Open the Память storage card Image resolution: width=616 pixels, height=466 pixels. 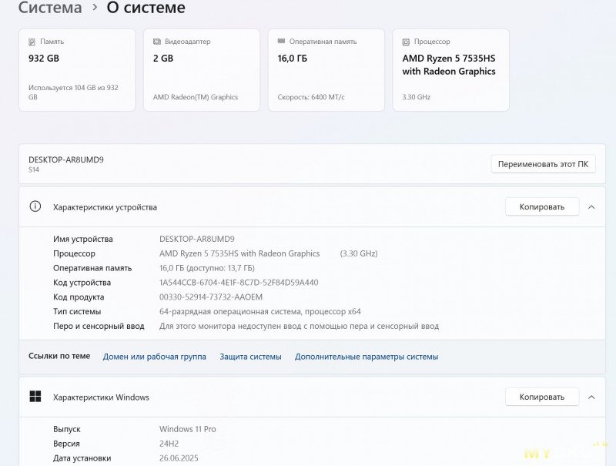coord(77,70)
